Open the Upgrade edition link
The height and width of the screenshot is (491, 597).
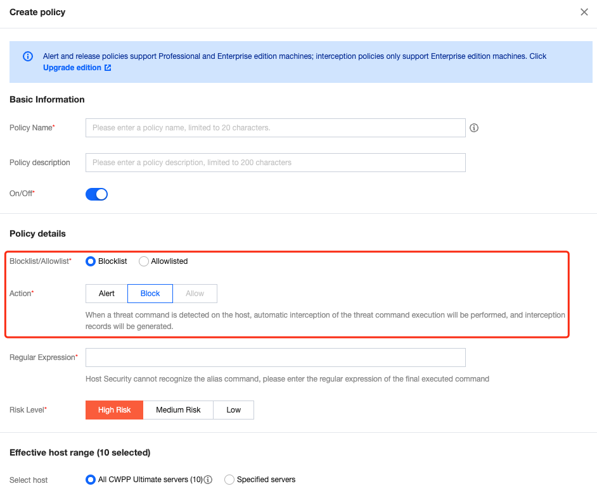(72, 68)
